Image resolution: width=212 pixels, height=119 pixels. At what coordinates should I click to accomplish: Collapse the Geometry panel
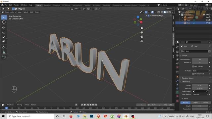tap(186, 81)
